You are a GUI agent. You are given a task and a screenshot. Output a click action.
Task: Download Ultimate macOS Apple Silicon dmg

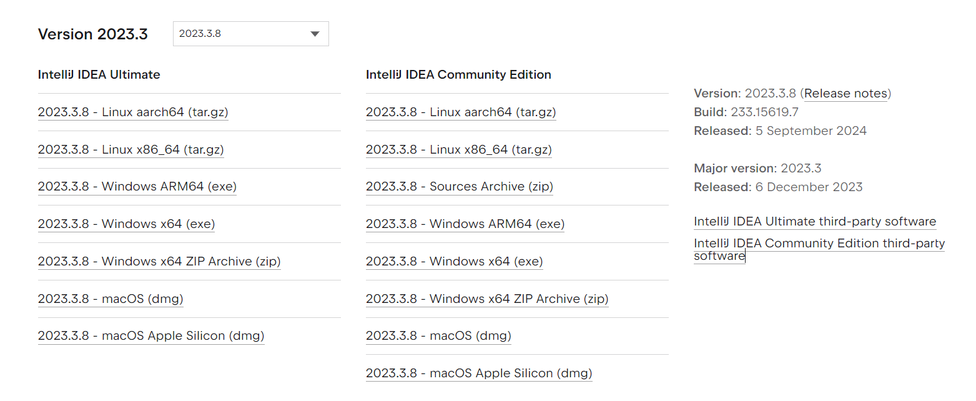(x=151, y=336)
